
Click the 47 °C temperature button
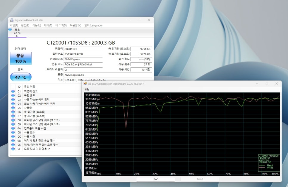click(x=21, y=77)
